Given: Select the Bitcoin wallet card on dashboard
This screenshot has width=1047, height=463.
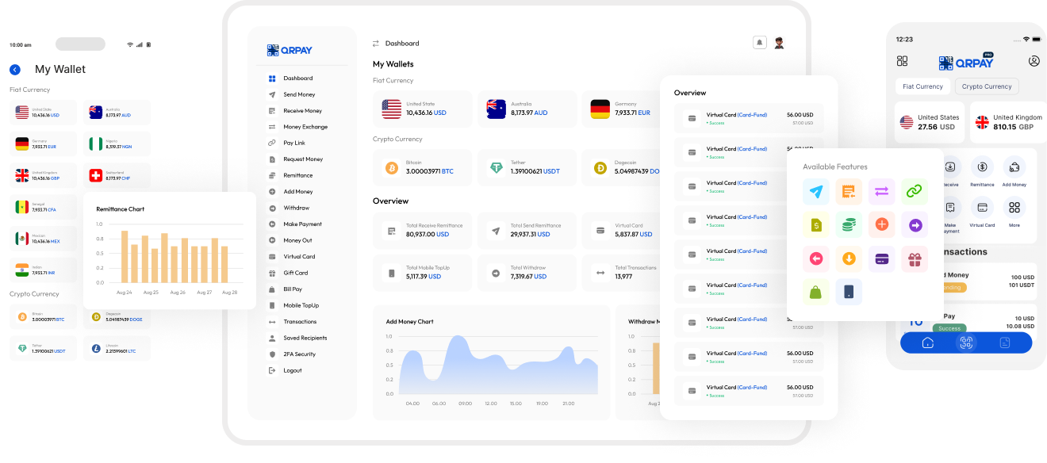Looking at the screenshot, I should tap(421, 168).
